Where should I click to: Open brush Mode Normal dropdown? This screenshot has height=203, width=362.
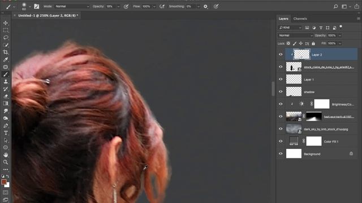[x=72, y=6]
